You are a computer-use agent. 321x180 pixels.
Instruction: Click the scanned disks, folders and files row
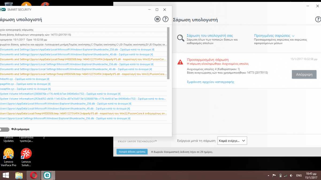(x=83, y=45)
